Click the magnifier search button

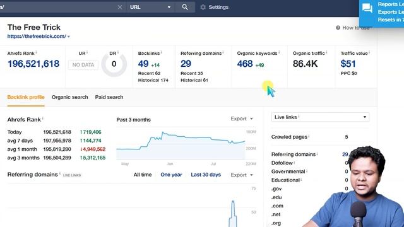click(x=185, y=7)
